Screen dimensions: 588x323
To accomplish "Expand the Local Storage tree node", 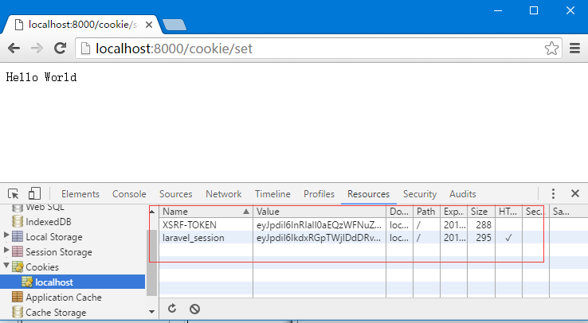I will point(6,235).
